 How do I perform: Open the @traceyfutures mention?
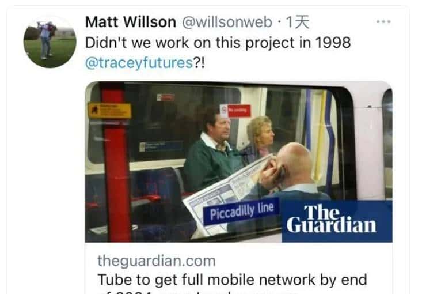[139, 63]
